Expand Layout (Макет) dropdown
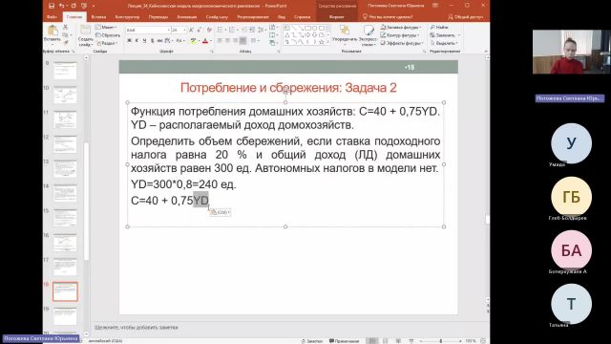Image resolution: width=611 pixels, height=344 pixels. tap(106, 27)
